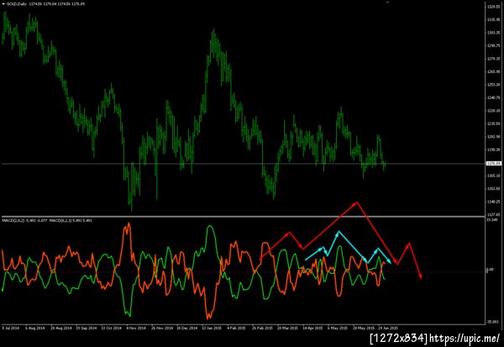Click the '20 Mar 2015' date label
Screen dimensions: 504x347
tap(287, 328)
